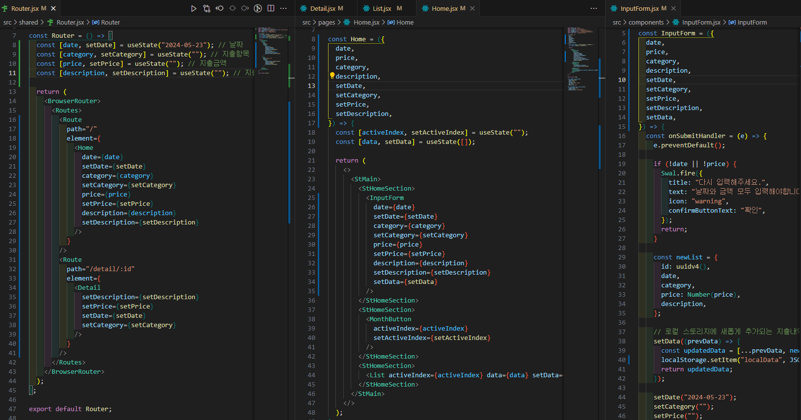Open more actions menu in Router editor group
The image size is (801, 420).
pos(283,8)
